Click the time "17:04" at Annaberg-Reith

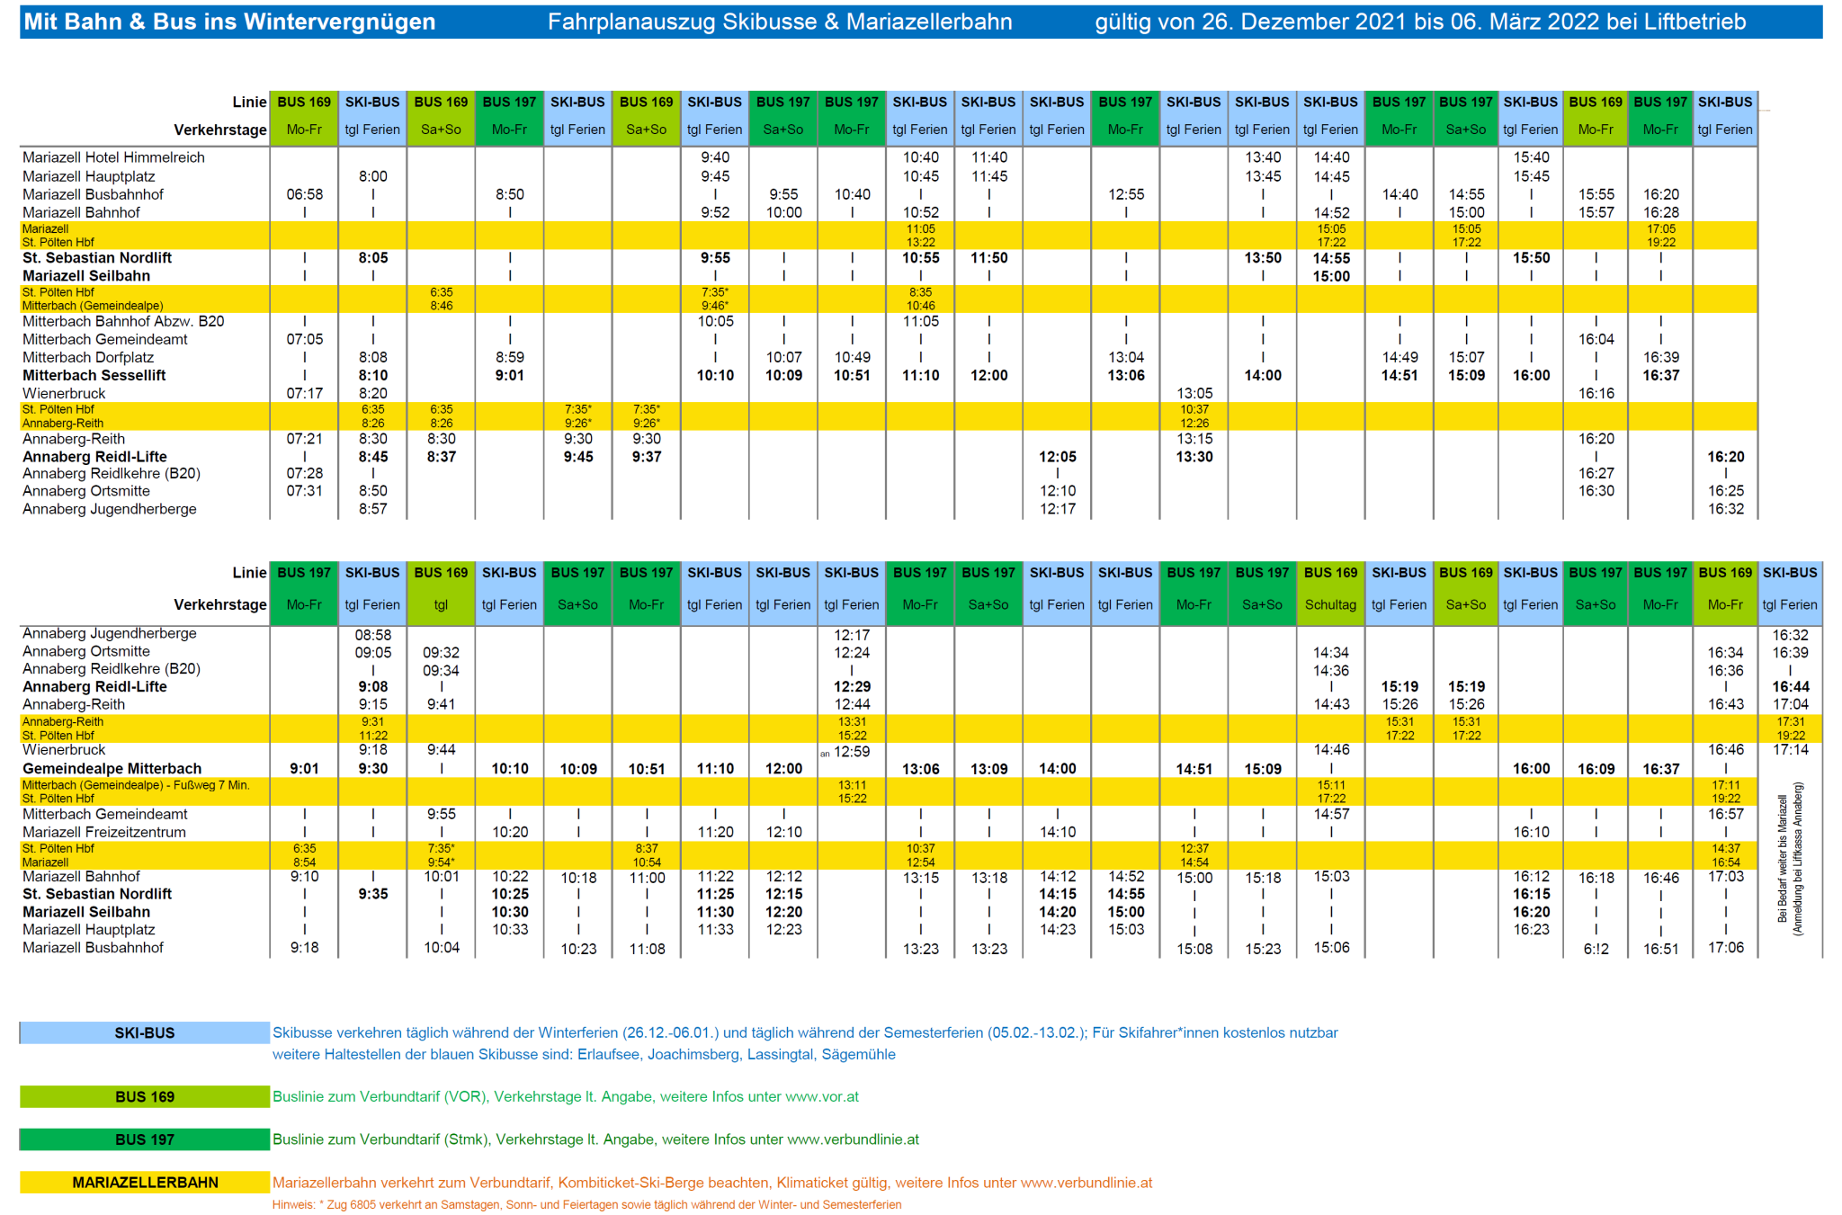tap(1791, 705)
